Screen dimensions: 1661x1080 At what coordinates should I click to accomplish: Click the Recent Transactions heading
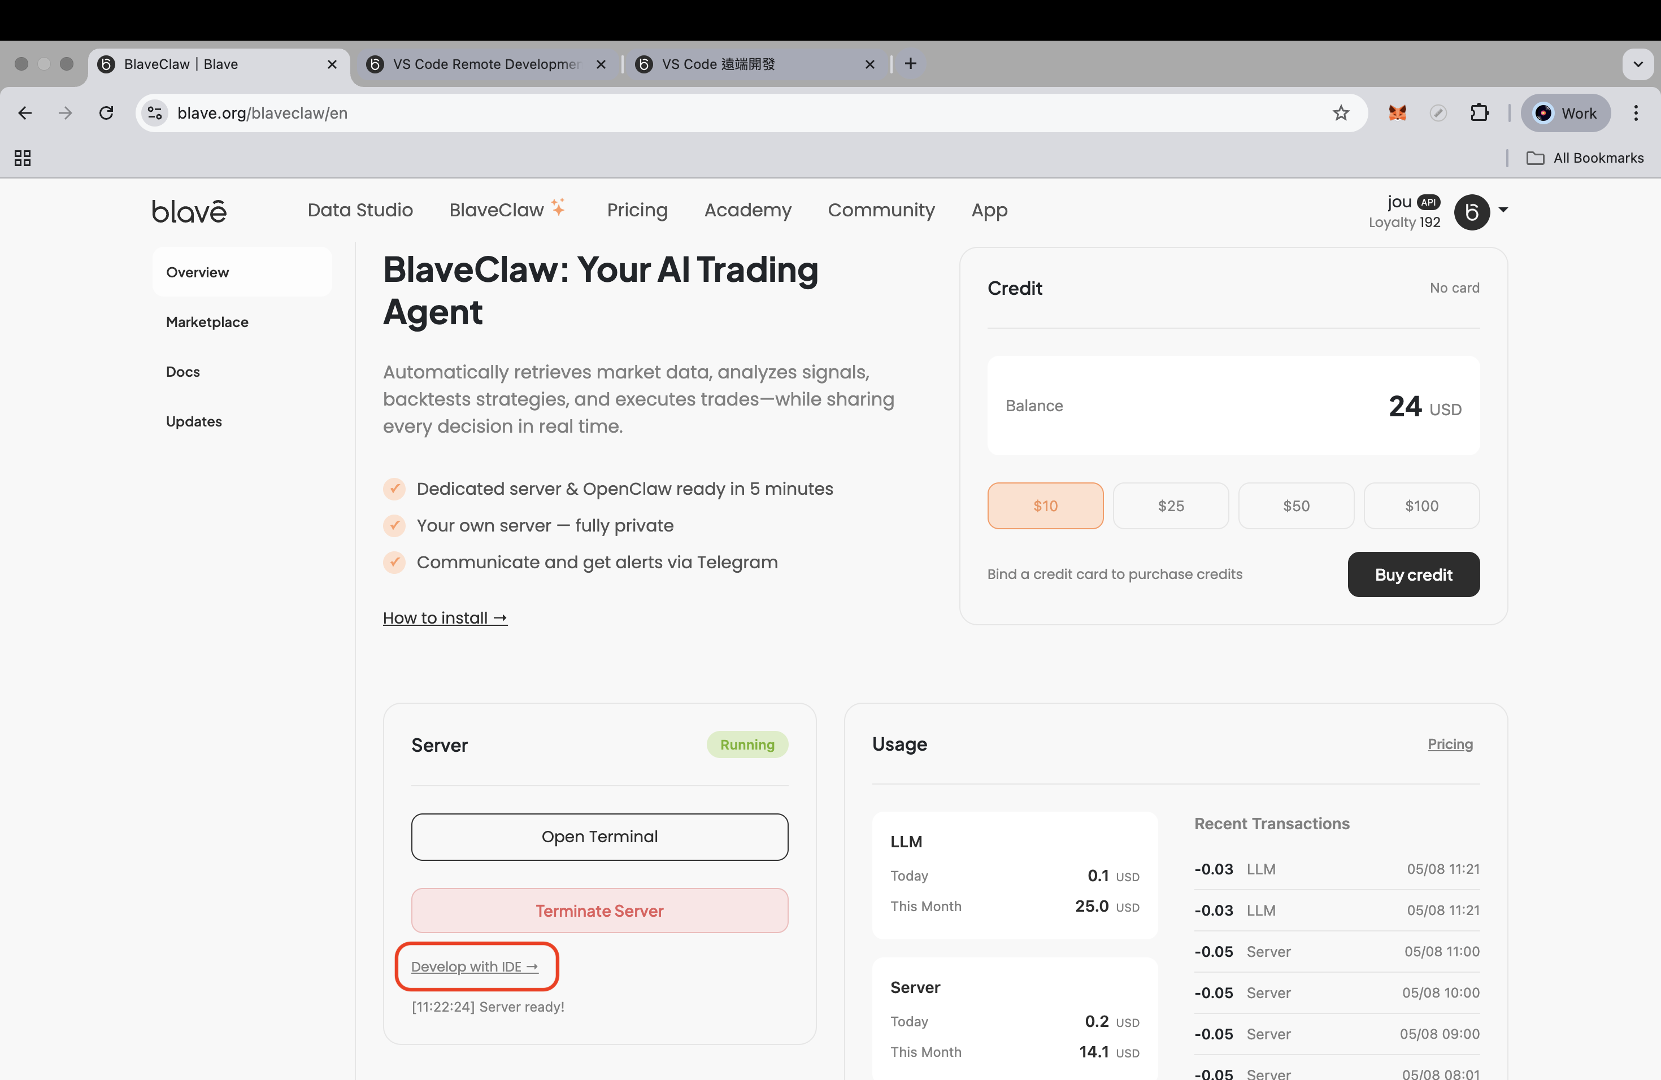point(1272,823)
